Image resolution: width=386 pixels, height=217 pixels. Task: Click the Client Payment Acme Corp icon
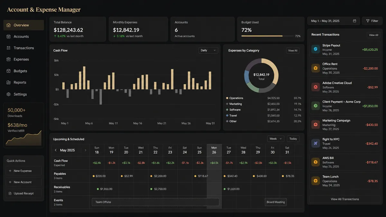click(x=316, y=106)
